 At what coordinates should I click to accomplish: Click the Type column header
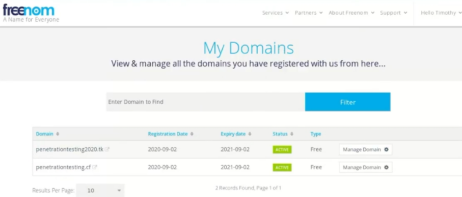(x=315, y=134)
